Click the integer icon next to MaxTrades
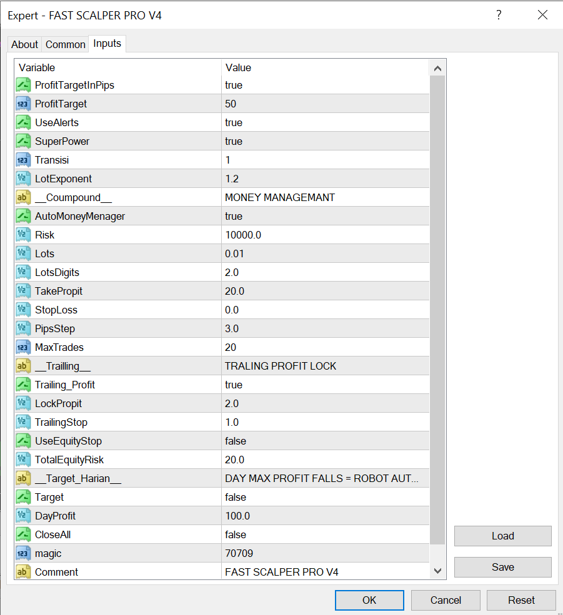The height and width of the screenshot is (615, 563). [x=23, y=347]
